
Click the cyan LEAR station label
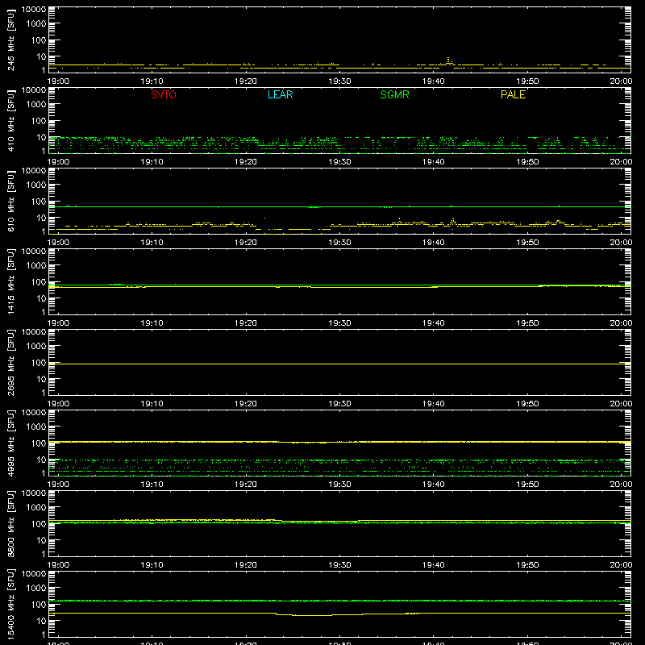click(280, 94)
